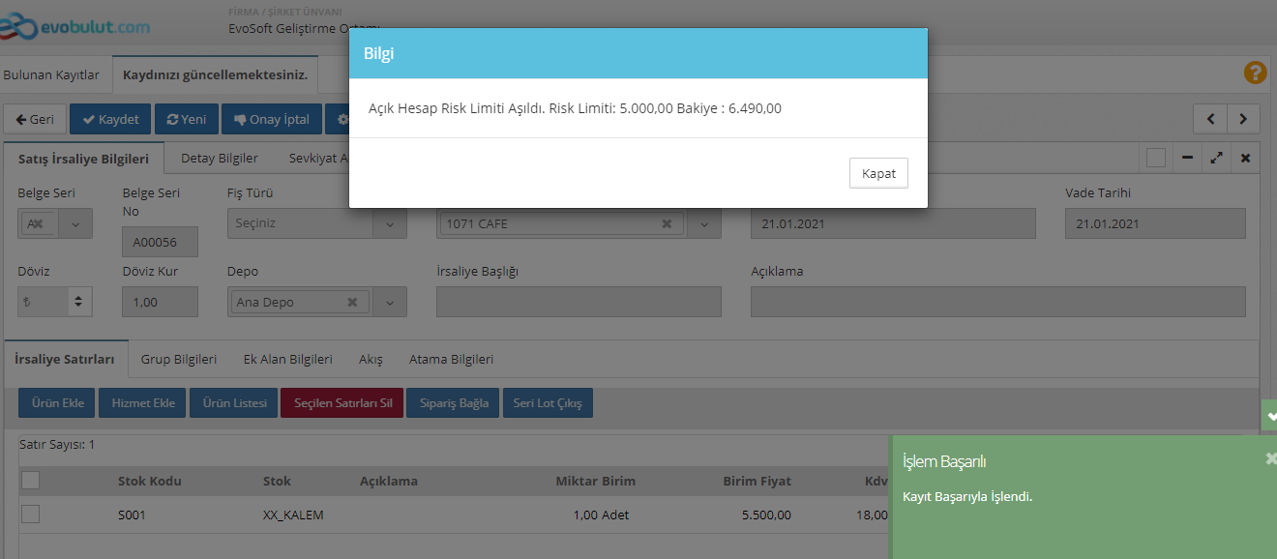Minimize the Satış İrsaliye panel

1187,158
